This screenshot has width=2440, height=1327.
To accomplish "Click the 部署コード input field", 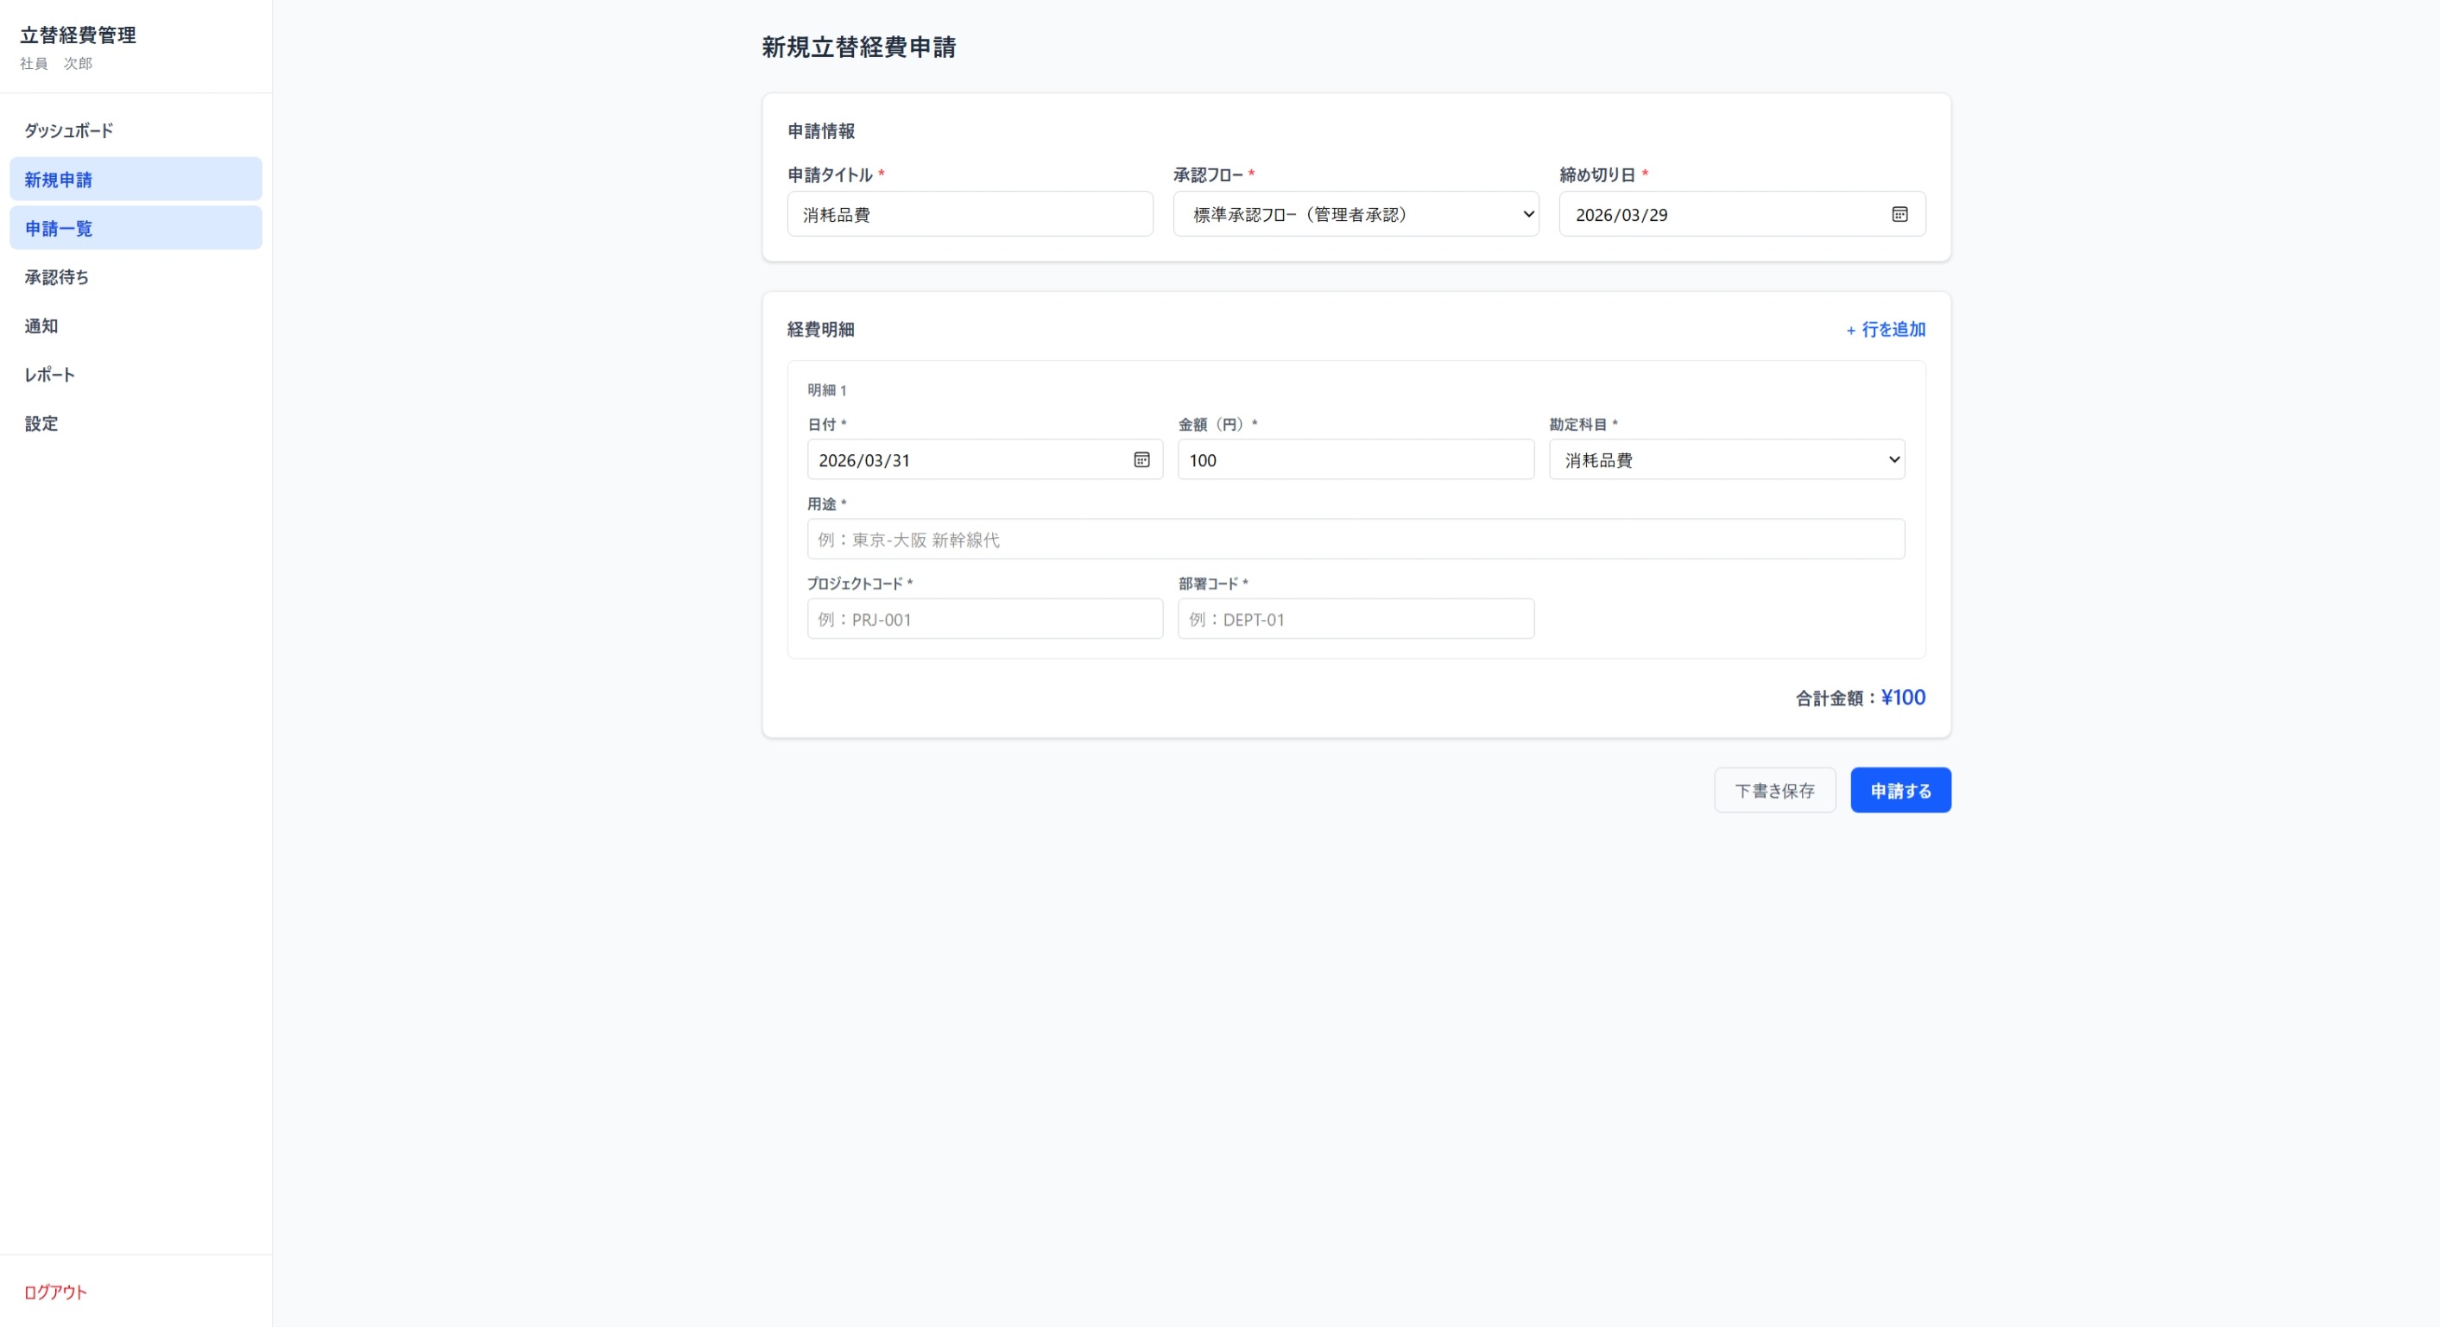I will click(1355, 618).
